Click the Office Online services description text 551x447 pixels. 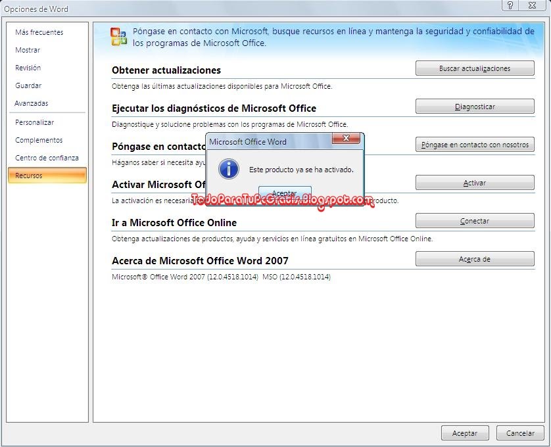pyautogui.click(x=272, y=239)
